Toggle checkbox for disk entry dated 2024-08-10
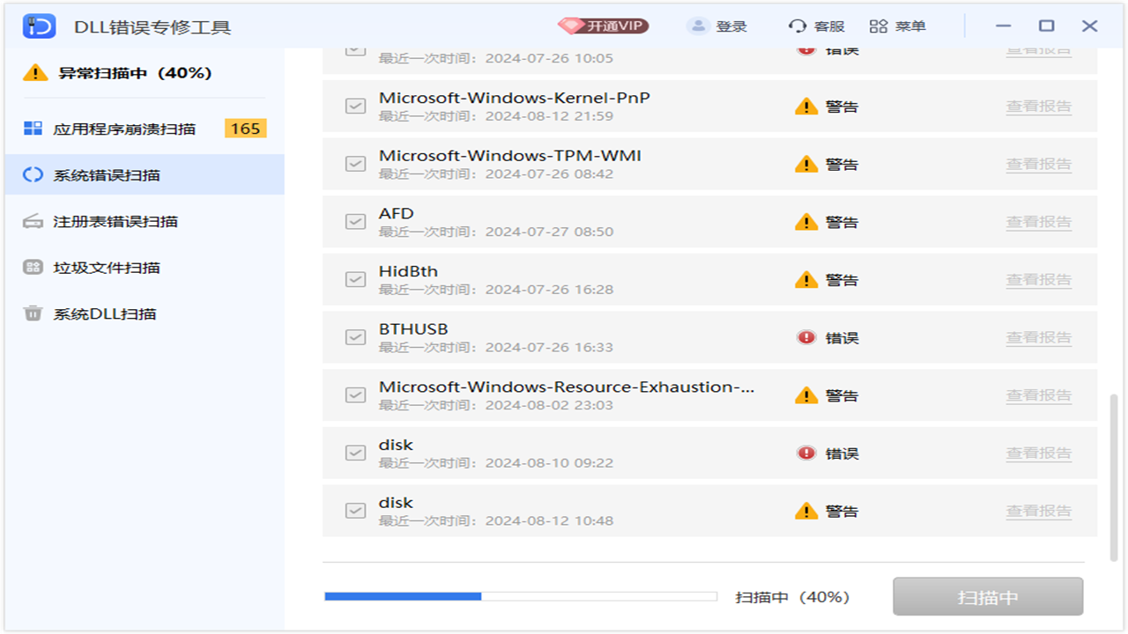The image size is (1128, 634). [355, 453]
